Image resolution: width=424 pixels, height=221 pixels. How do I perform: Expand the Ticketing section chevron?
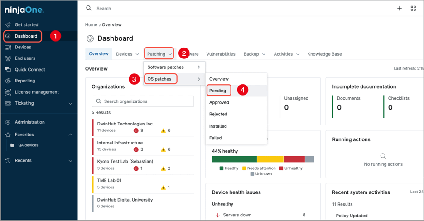pos(71,103)
